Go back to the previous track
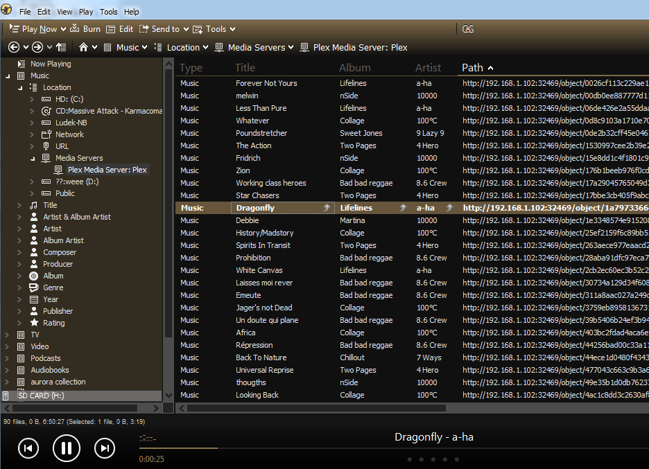The width and height of the screenshot is (649, 469). (x=28, y=448)
